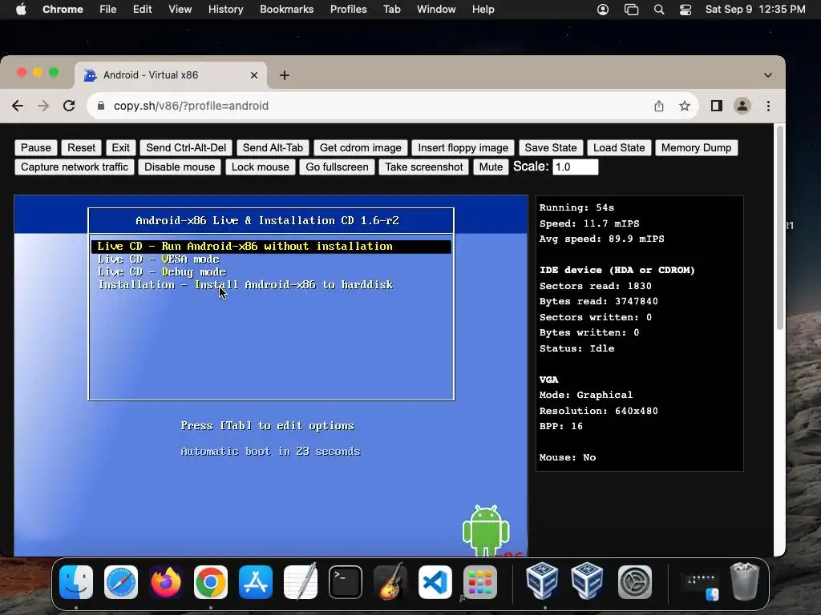Open Spotlight search in menu bar
Image resolution: width=821 pixels, height=615 pixels.
tap(659, 10)
